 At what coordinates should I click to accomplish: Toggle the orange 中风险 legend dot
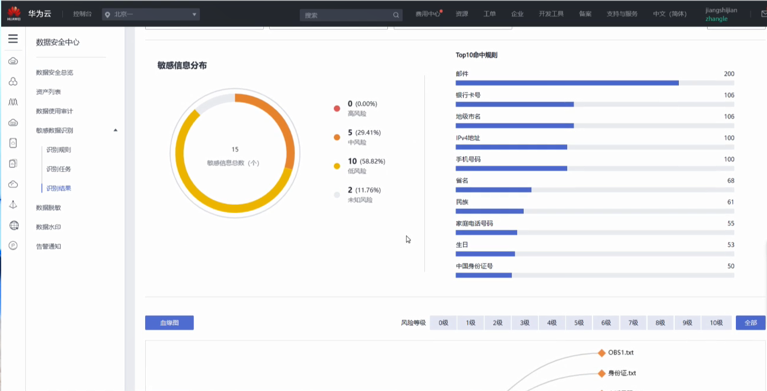pyautogui.click(x=337, y=137)
